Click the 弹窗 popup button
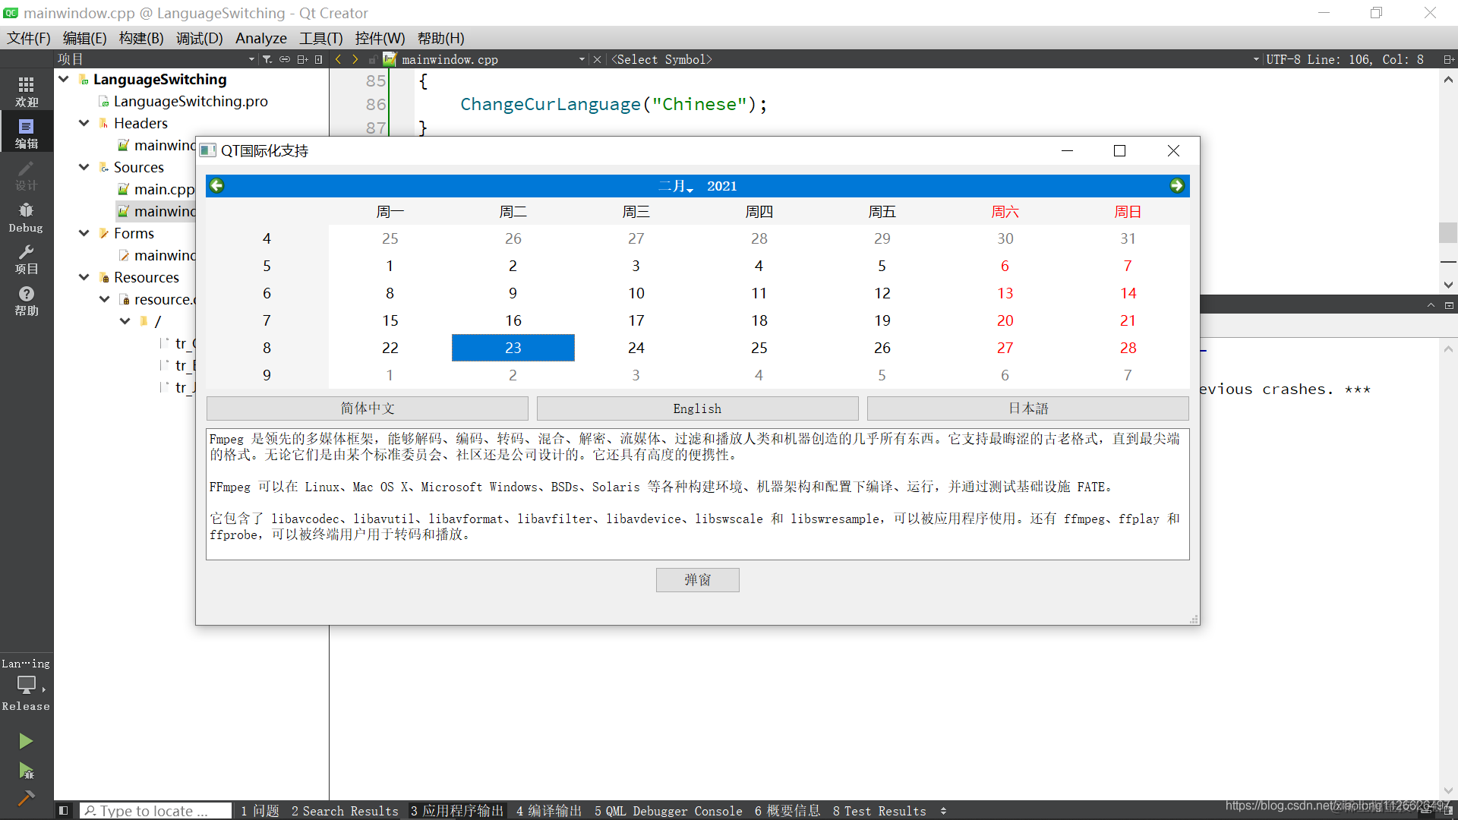Screen dimensions: 1458x820 pos(697,580)
